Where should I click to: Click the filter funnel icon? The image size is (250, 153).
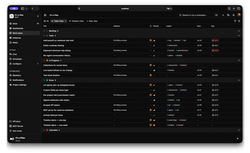(235, 21)
